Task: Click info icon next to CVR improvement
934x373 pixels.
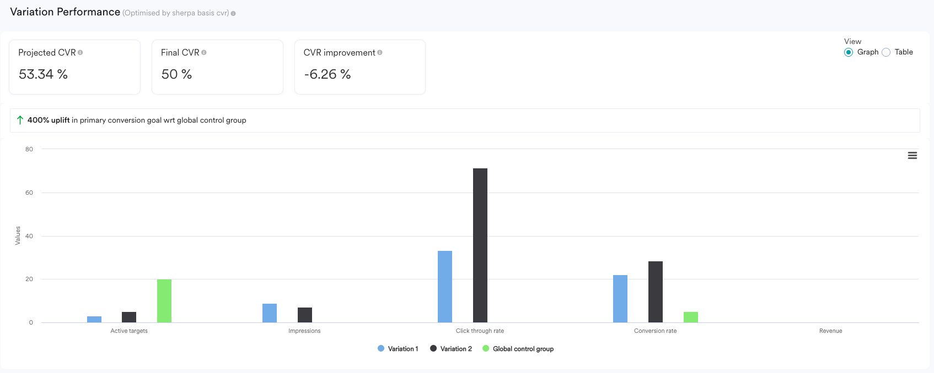Action: pyautogui.click(x=380, y=53)
